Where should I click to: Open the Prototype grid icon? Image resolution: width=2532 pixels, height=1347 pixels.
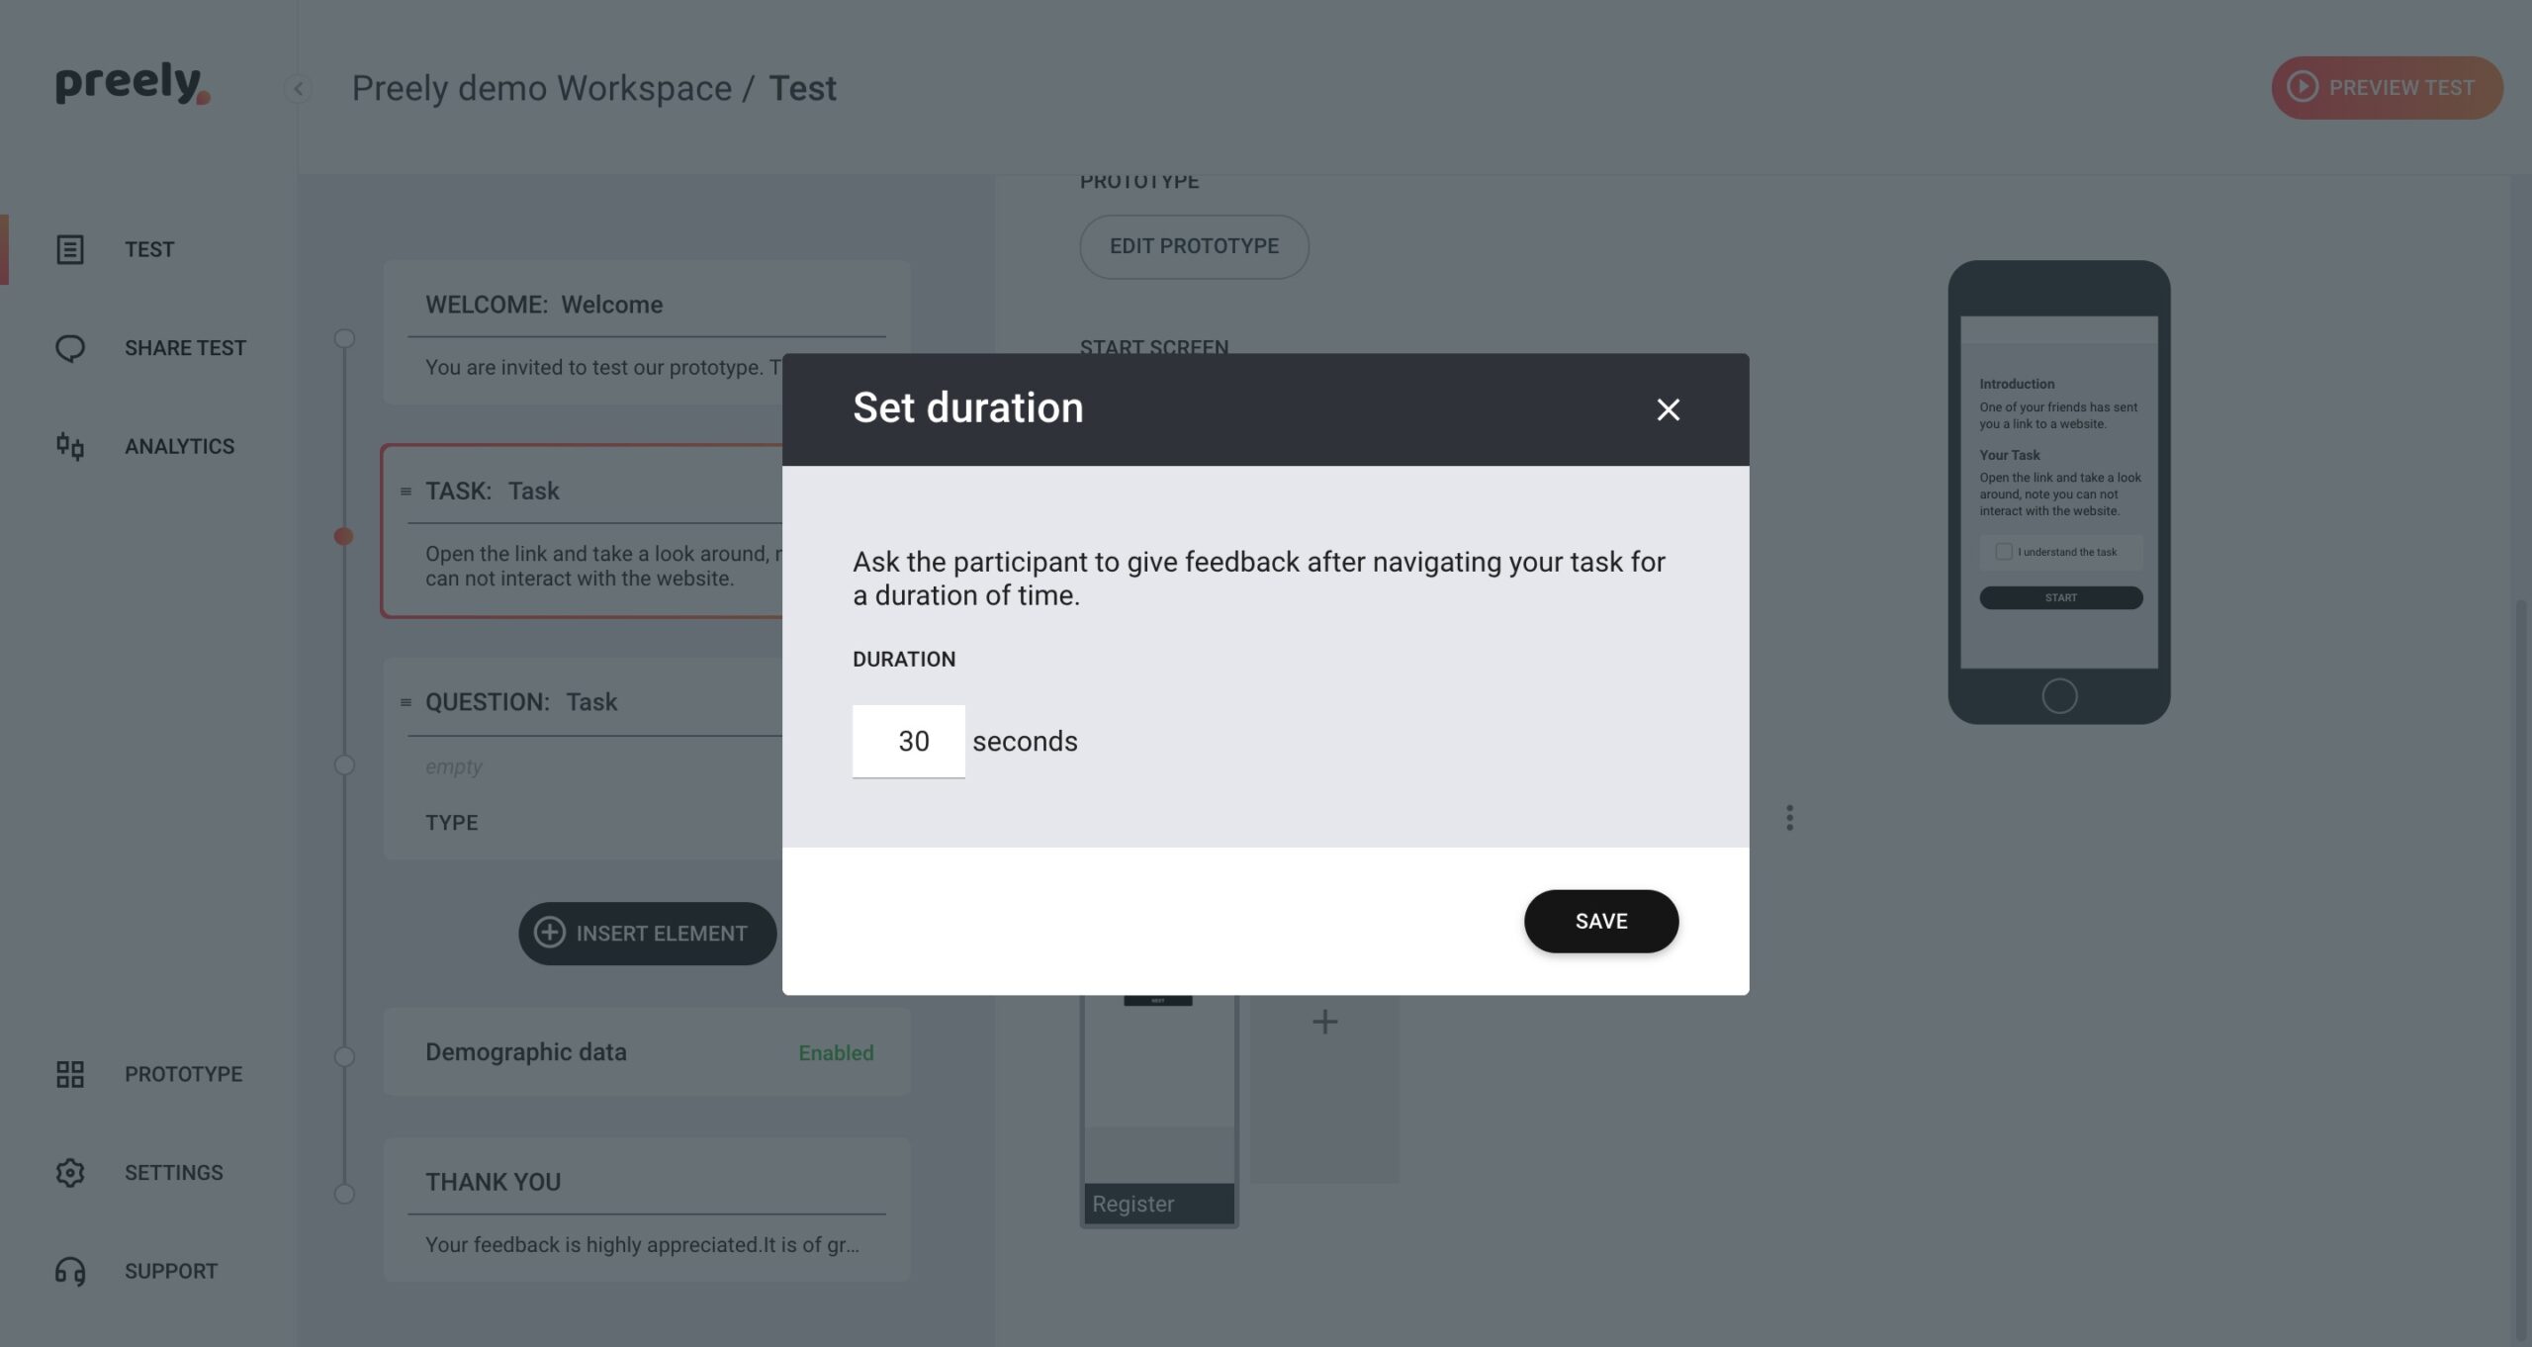69,1074
